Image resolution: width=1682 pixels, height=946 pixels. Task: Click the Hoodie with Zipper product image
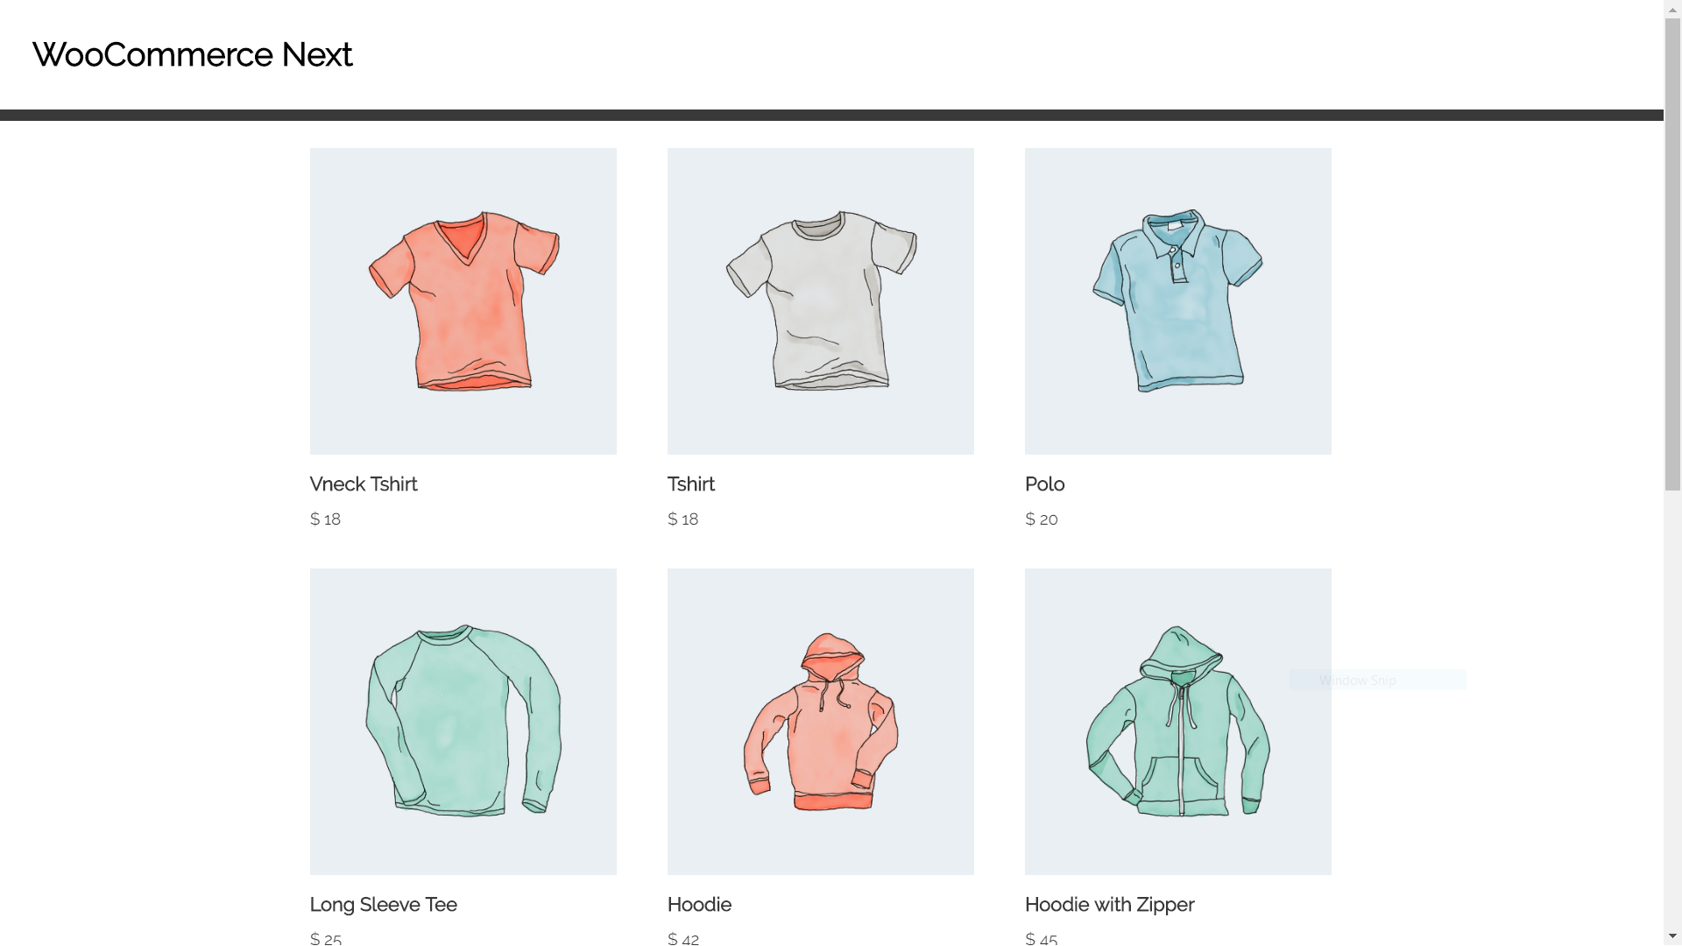click(1178, 721)
